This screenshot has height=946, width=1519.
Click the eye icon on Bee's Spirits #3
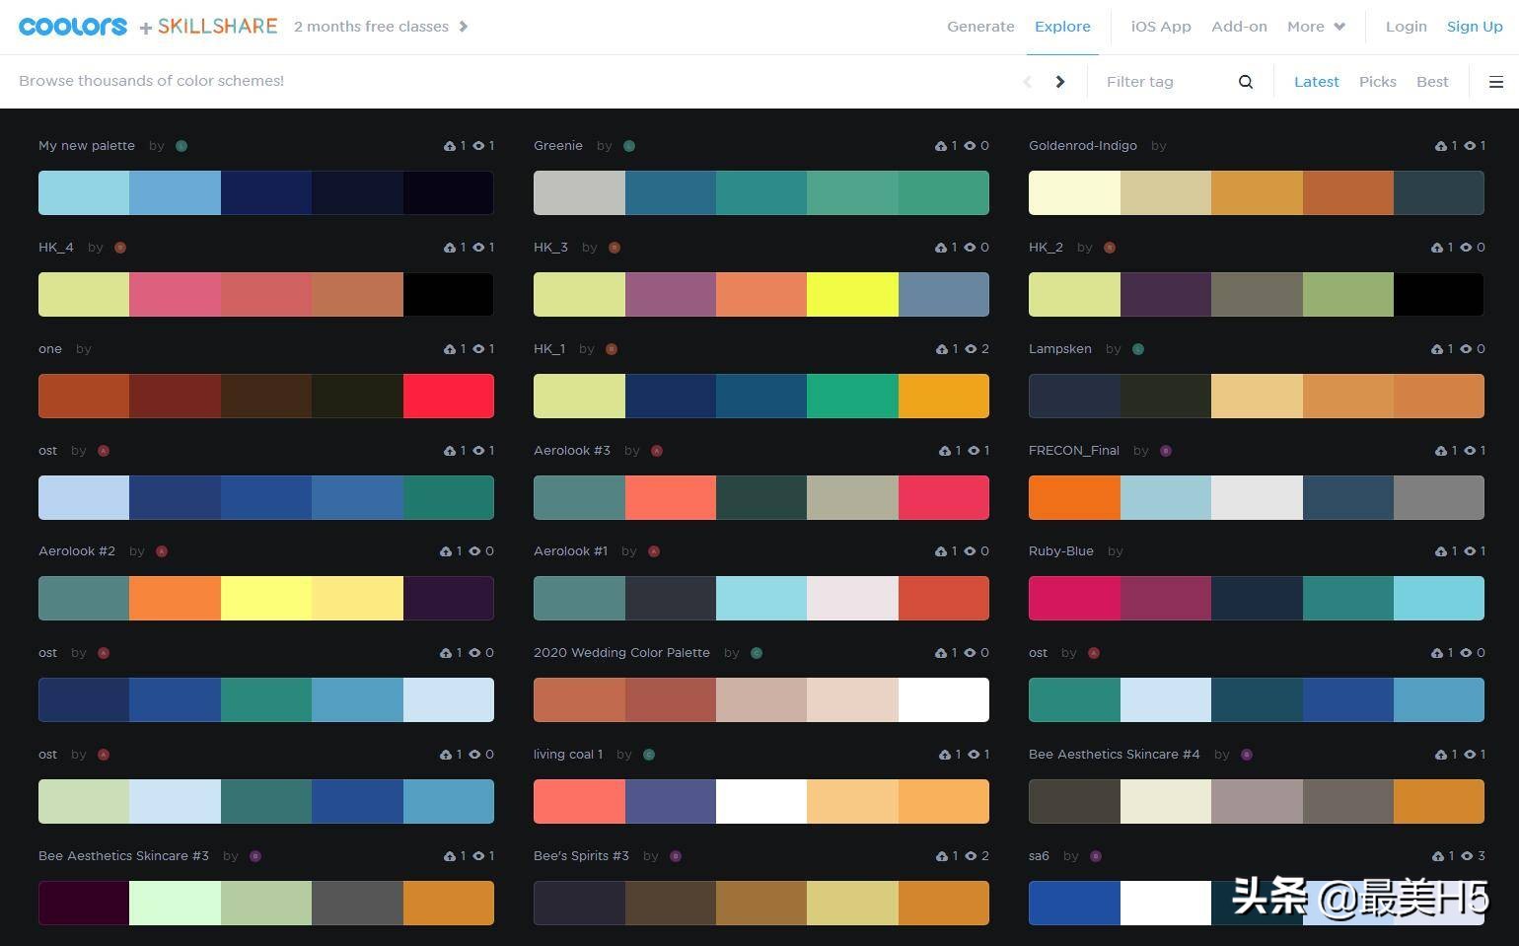point(971,856)
